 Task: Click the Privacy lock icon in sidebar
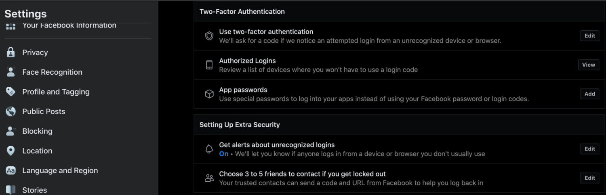11,52
